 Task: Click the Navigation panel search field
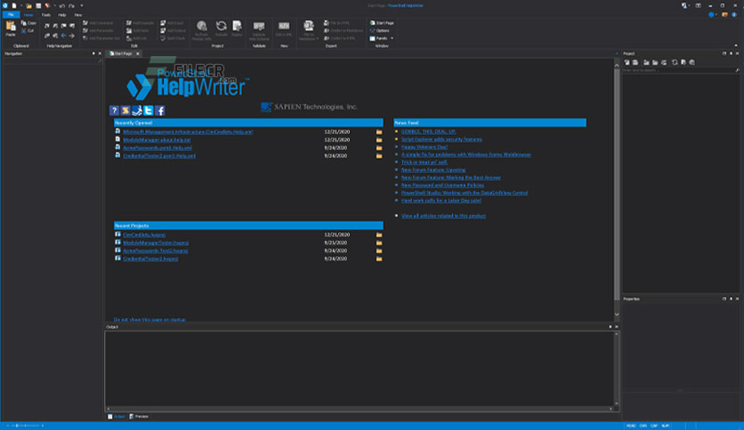(53, 60)
